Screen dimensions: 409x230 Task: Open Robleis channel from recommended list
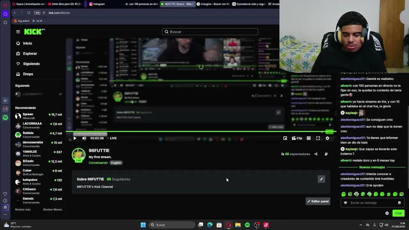[39, 135]
